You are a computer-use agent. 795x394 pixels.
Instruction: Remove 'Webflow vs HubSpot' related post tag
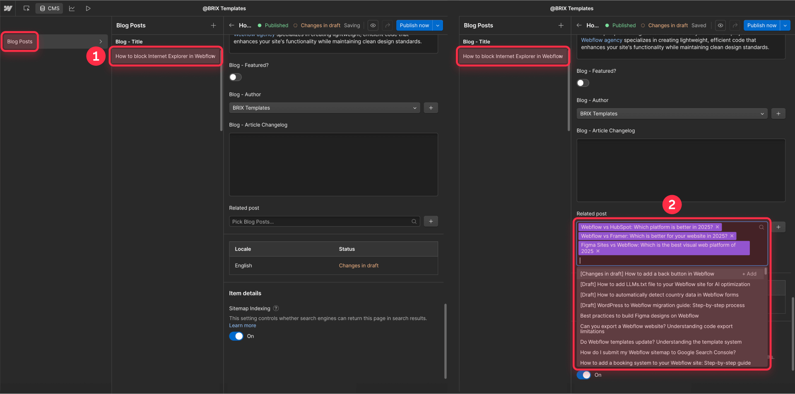click(x=718, y=227)
